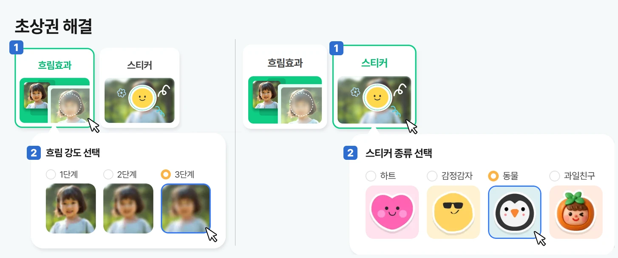
Task: Pick the penguin animal sticker image
Action: click(514, 212)
